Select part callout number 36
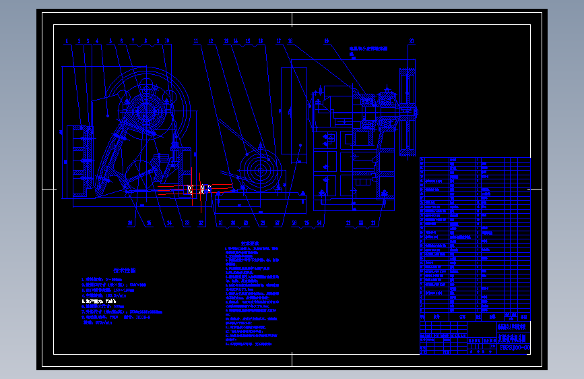Image resolution: width=584 pixels, height=379 pixels. pyautogui.click(x=130, y=223)
